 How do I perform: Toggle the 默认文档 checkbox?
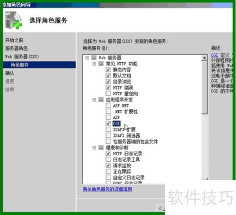(x=108, y=75)
